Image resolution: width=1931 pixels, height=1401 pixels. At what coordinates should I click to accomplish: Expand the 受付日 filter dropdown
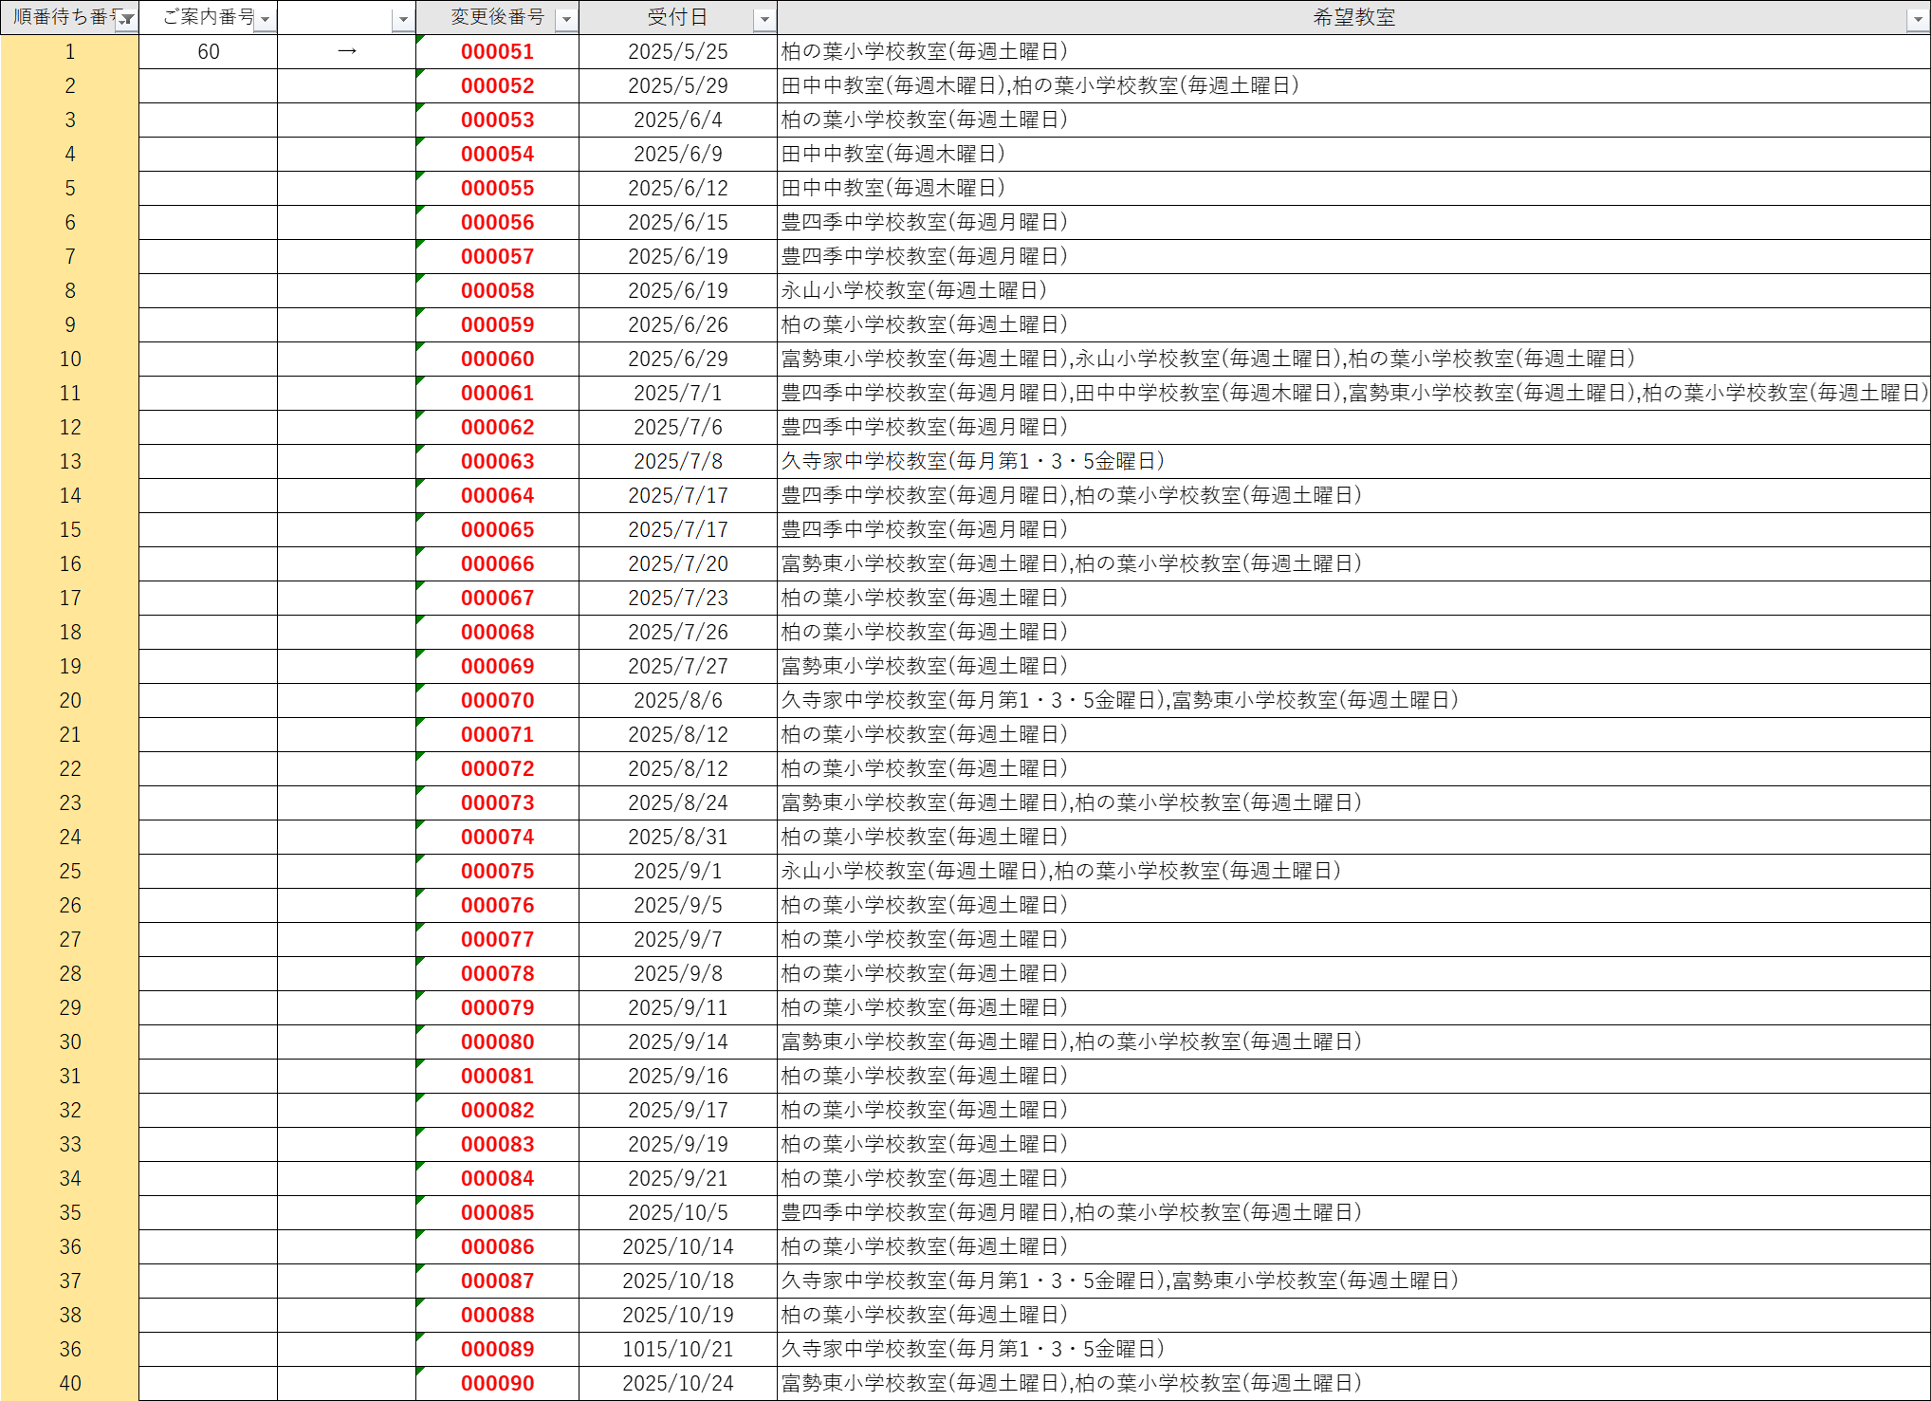(764, 20)
